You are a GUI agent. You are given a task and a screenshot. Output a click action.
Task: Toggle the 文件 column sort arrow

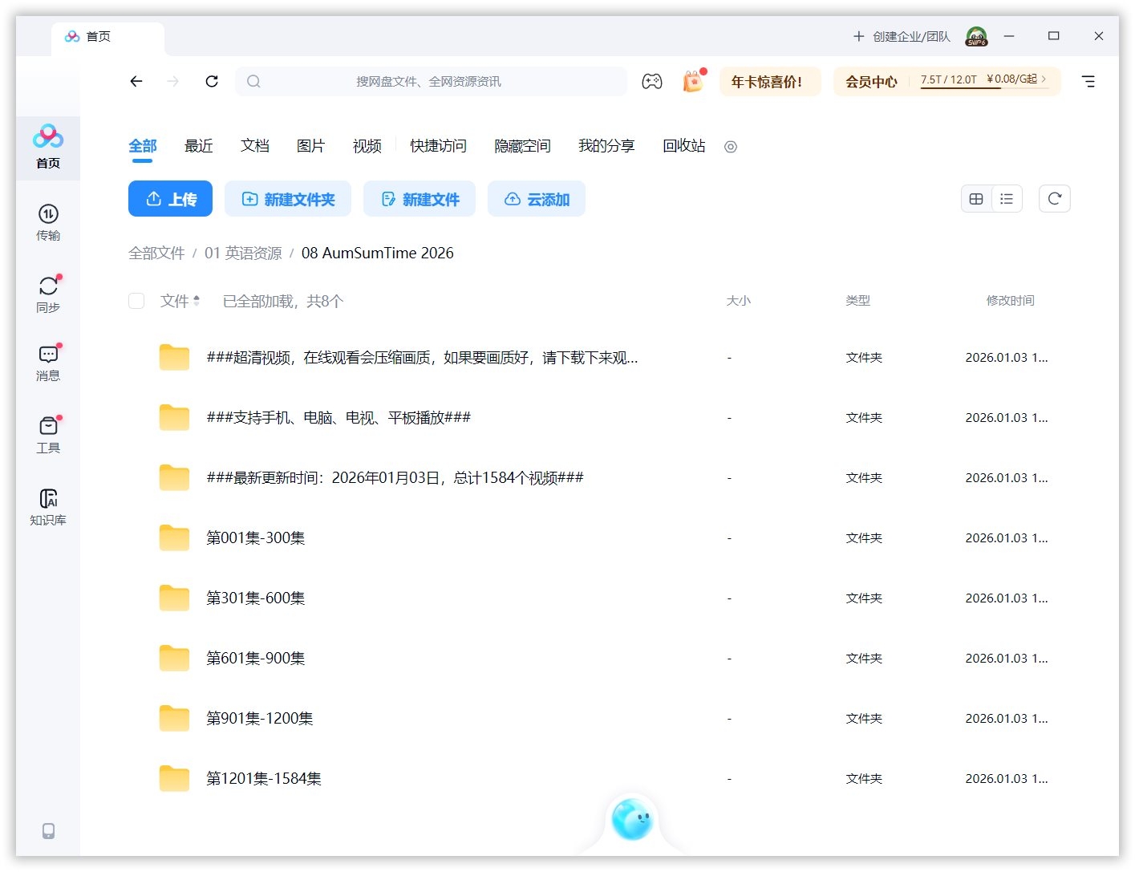point(197,301)
